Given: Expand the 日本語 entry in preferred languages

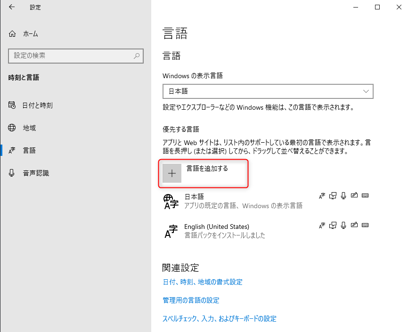Looking at the screenshot, I should click(236, 201).
